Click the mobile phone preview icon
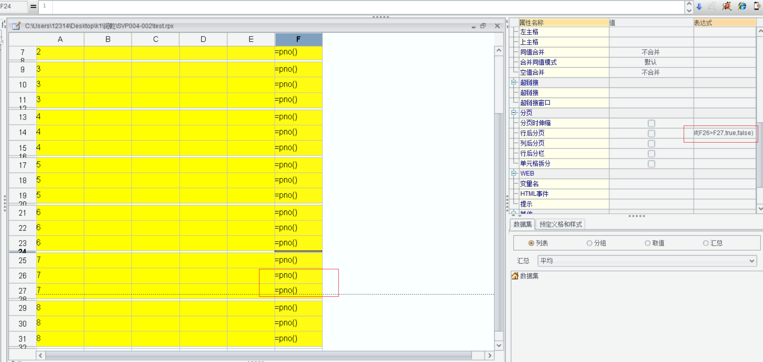The width and height of the screenshot is (763, 362). pos(757,6)
